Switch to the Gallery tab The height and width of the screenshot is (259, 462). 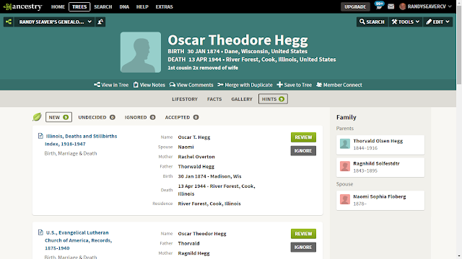[242, 99]
